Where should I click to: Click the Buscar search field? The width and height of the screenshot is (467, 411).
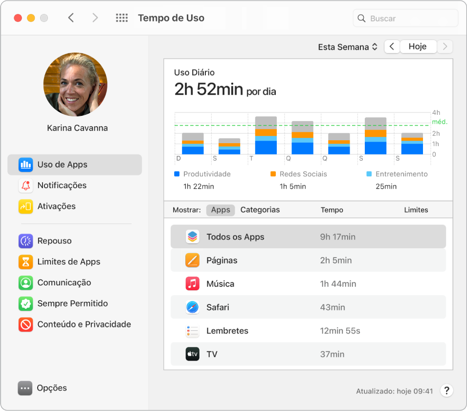click(x=405, y=18)
